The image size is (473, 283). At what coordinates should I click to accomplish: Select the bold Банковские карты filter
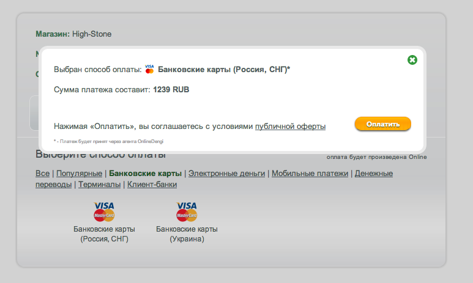coord(146,174)
